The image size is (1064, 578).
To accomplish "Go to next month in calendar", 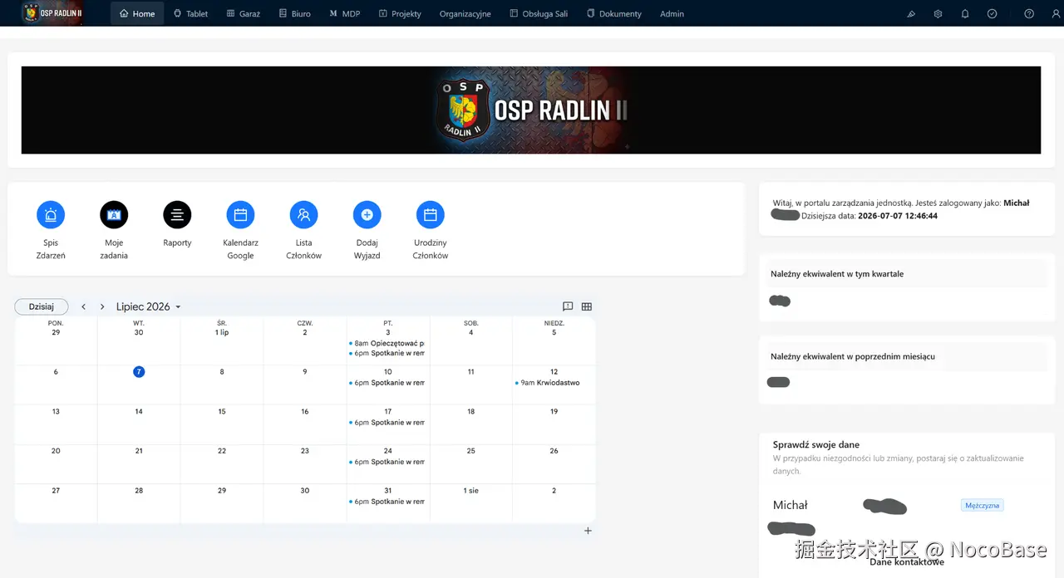I will pyautogui.click(x=102, y=306).
